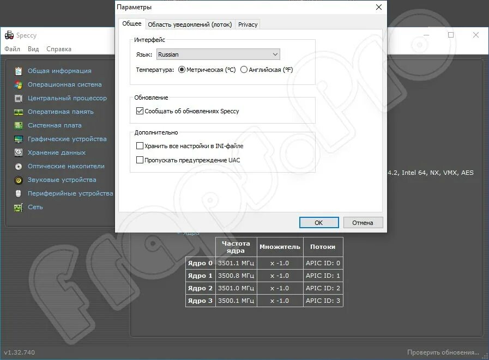The height and width of the screenshot is (360, 489).
Task: Open the Справка menu
Action: 59,49
